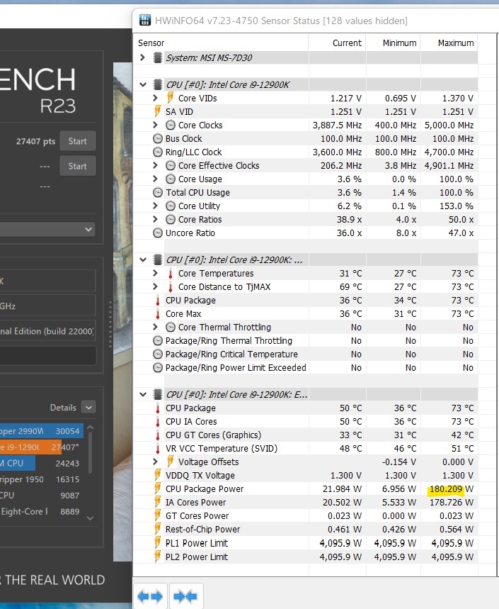Click the clock icon beside Uncore Ratio
499x609 pixels.
tap(157, 233)
